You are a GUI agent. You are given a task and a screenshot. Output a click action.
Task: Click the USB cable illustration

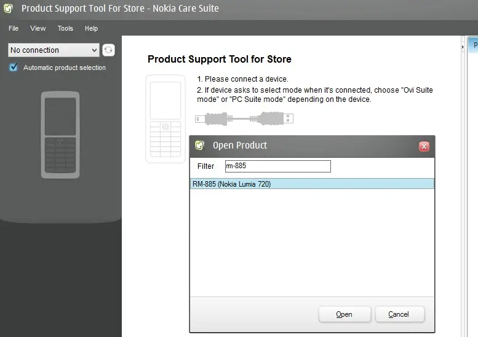244,118
